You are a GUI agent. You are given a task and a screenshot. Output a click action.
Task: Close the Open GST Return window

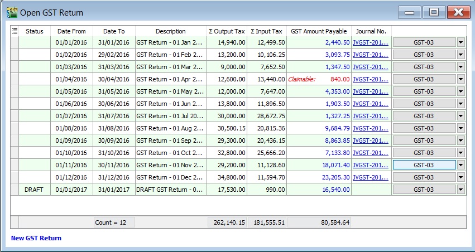pos(458,11)
